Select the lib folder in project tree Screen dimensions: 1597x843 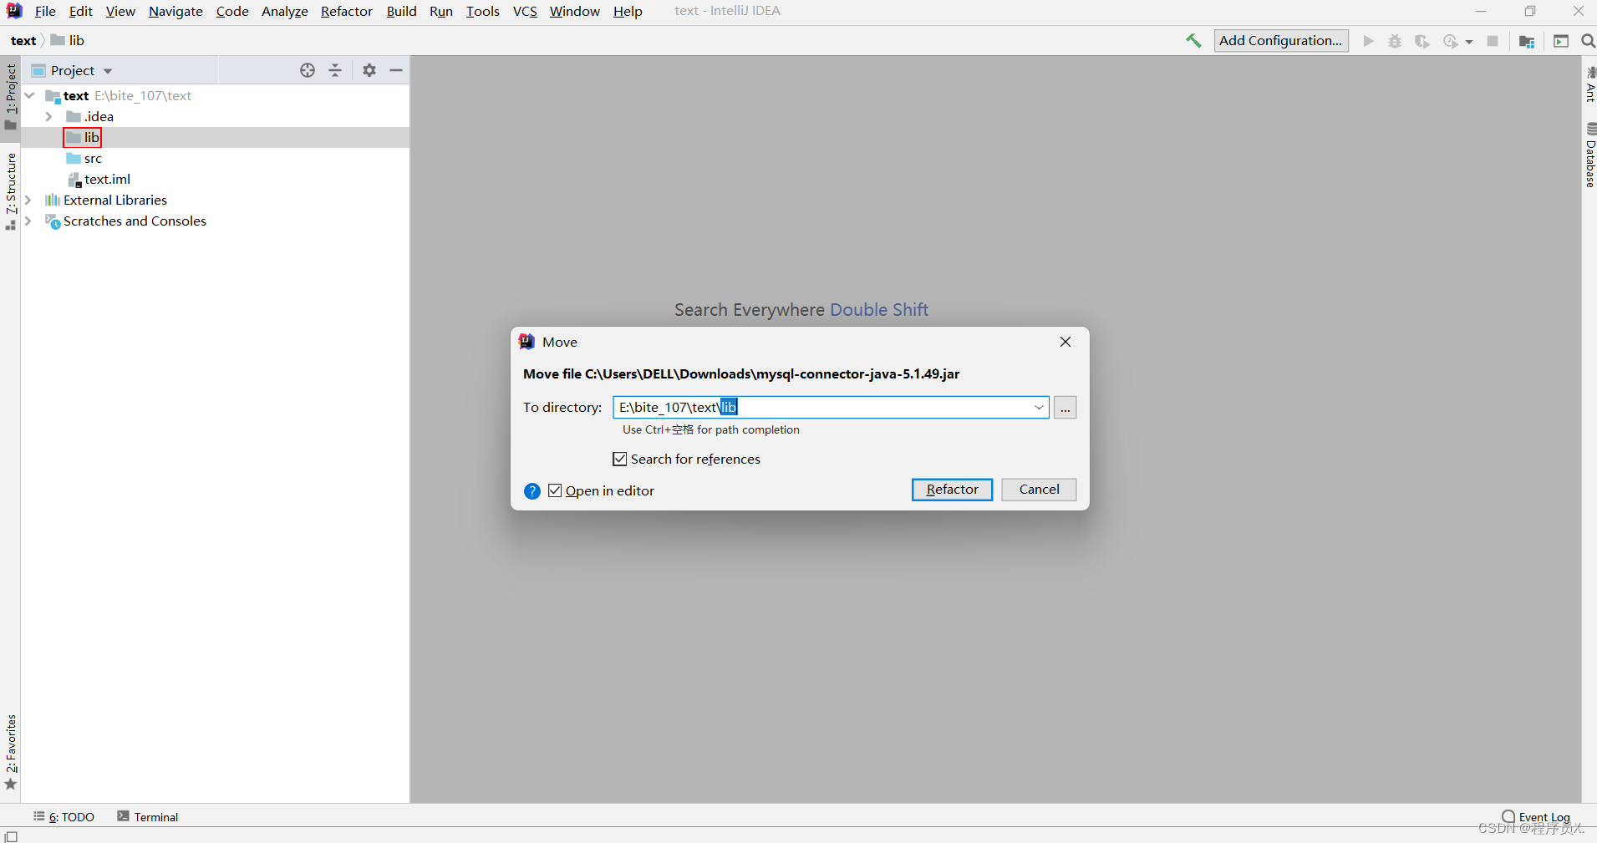pos(92,138)
